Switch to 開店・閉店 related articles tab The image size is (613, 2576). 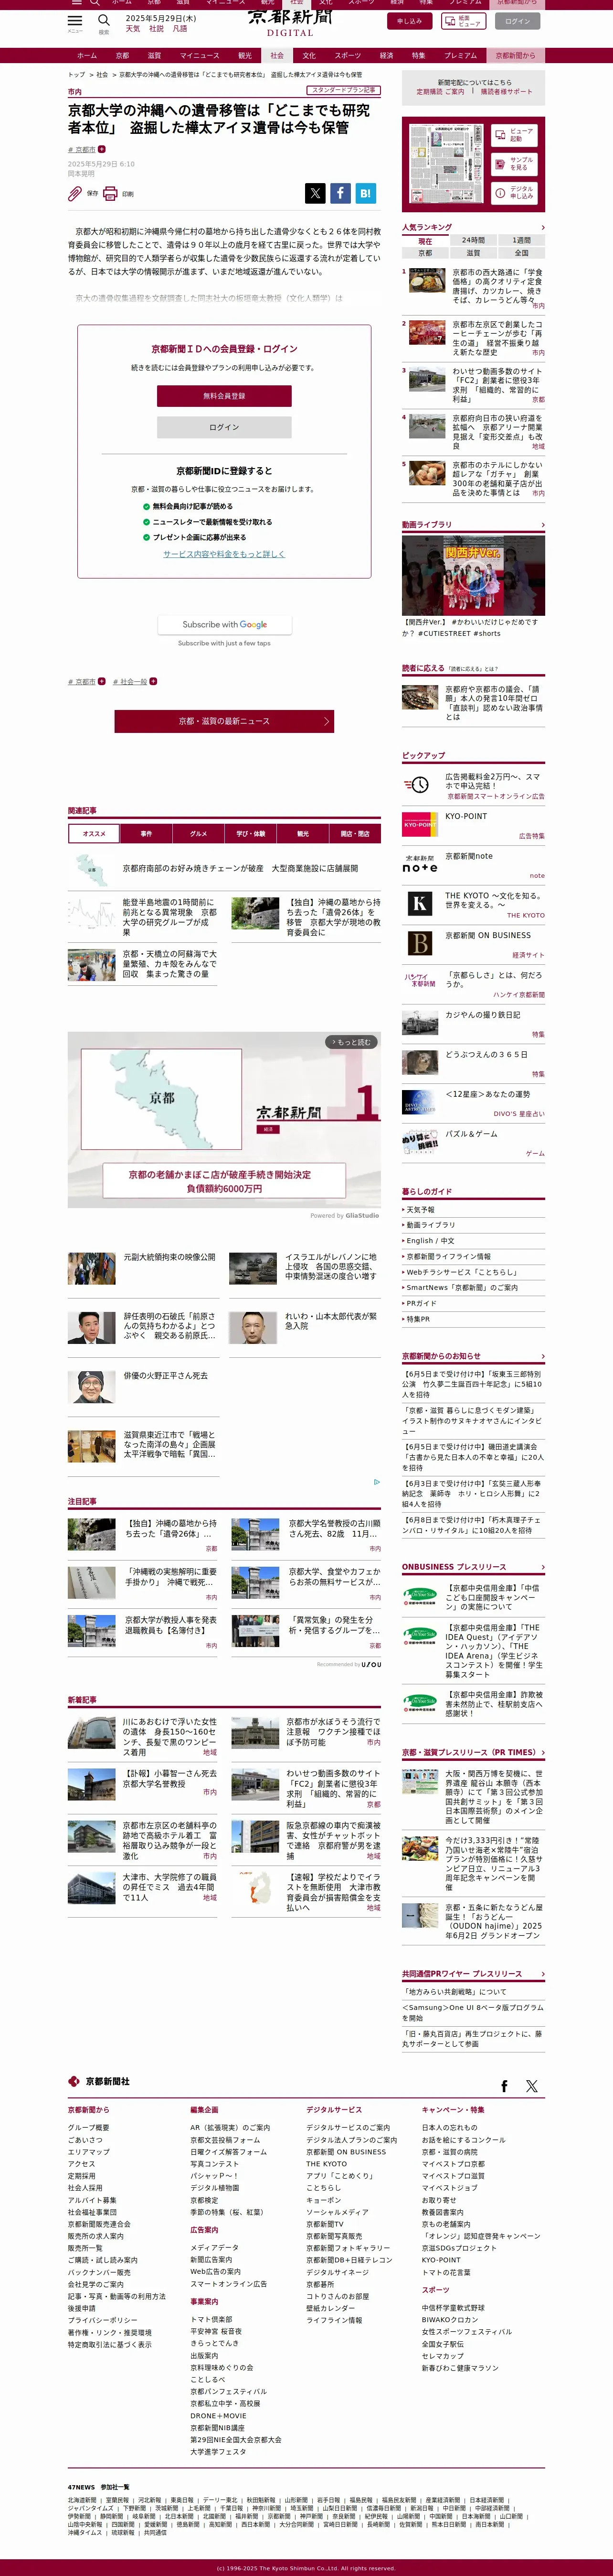[354, 833]
